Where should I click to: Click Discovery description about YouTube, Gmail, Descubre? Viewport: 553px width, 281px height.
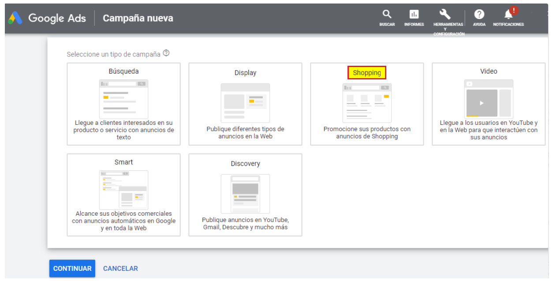point(245,224)
